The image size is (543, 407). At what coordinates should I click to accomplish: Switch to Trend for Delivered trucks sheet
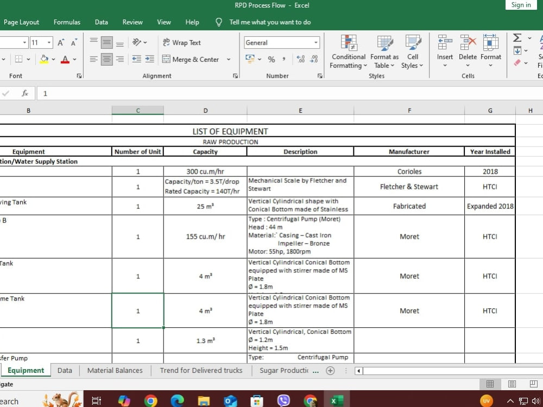pyautogui.click(x=201, y=370)
